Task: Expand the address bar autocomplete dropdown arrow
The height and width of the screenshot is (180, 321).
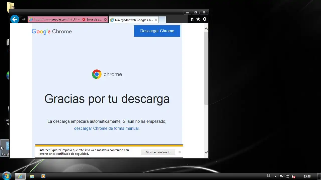Action: tap(79, 19)
